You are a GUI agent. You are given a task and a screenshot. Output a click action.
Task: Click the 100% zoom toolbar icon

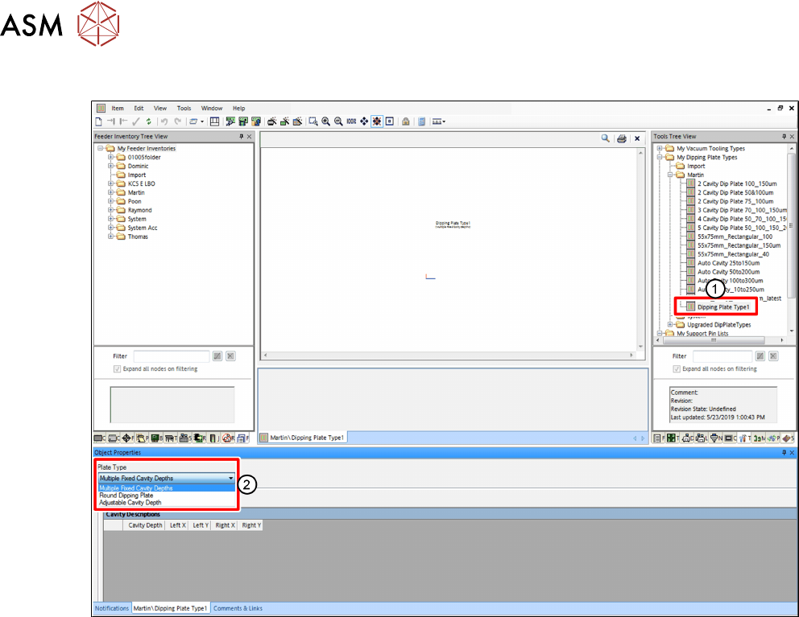(x=351, y=121)
